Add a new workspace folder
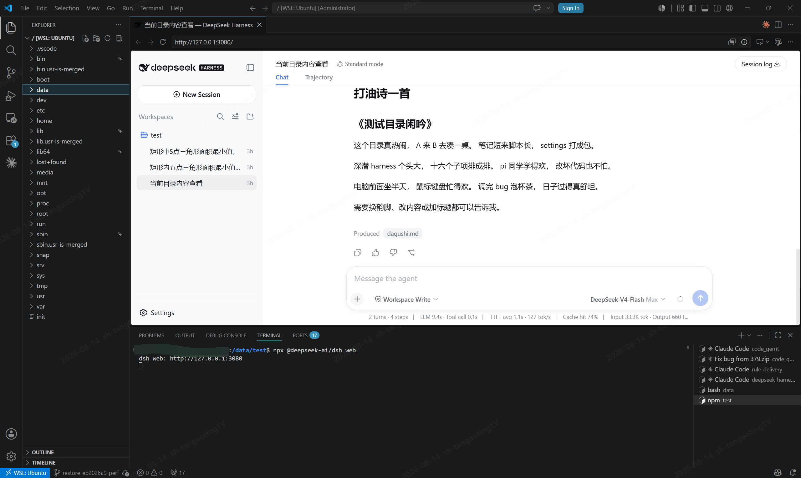Viewport: 801px width, 478px height. tap(250, 117)
